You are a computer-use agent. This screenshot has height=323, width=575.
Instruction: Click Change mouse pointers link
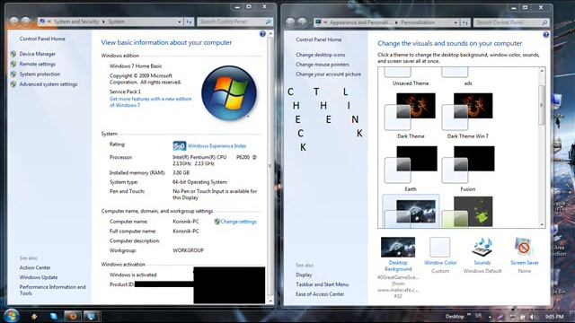pyautogui.click(x=323, y=65)
